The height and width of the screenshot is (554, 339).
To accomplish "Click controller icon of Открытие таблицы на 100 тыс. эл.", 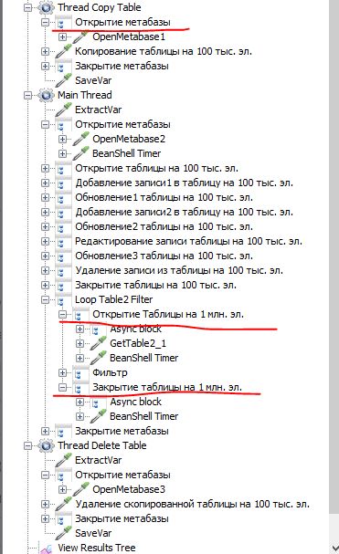I will pyautogui.click(x=63, y=168).
